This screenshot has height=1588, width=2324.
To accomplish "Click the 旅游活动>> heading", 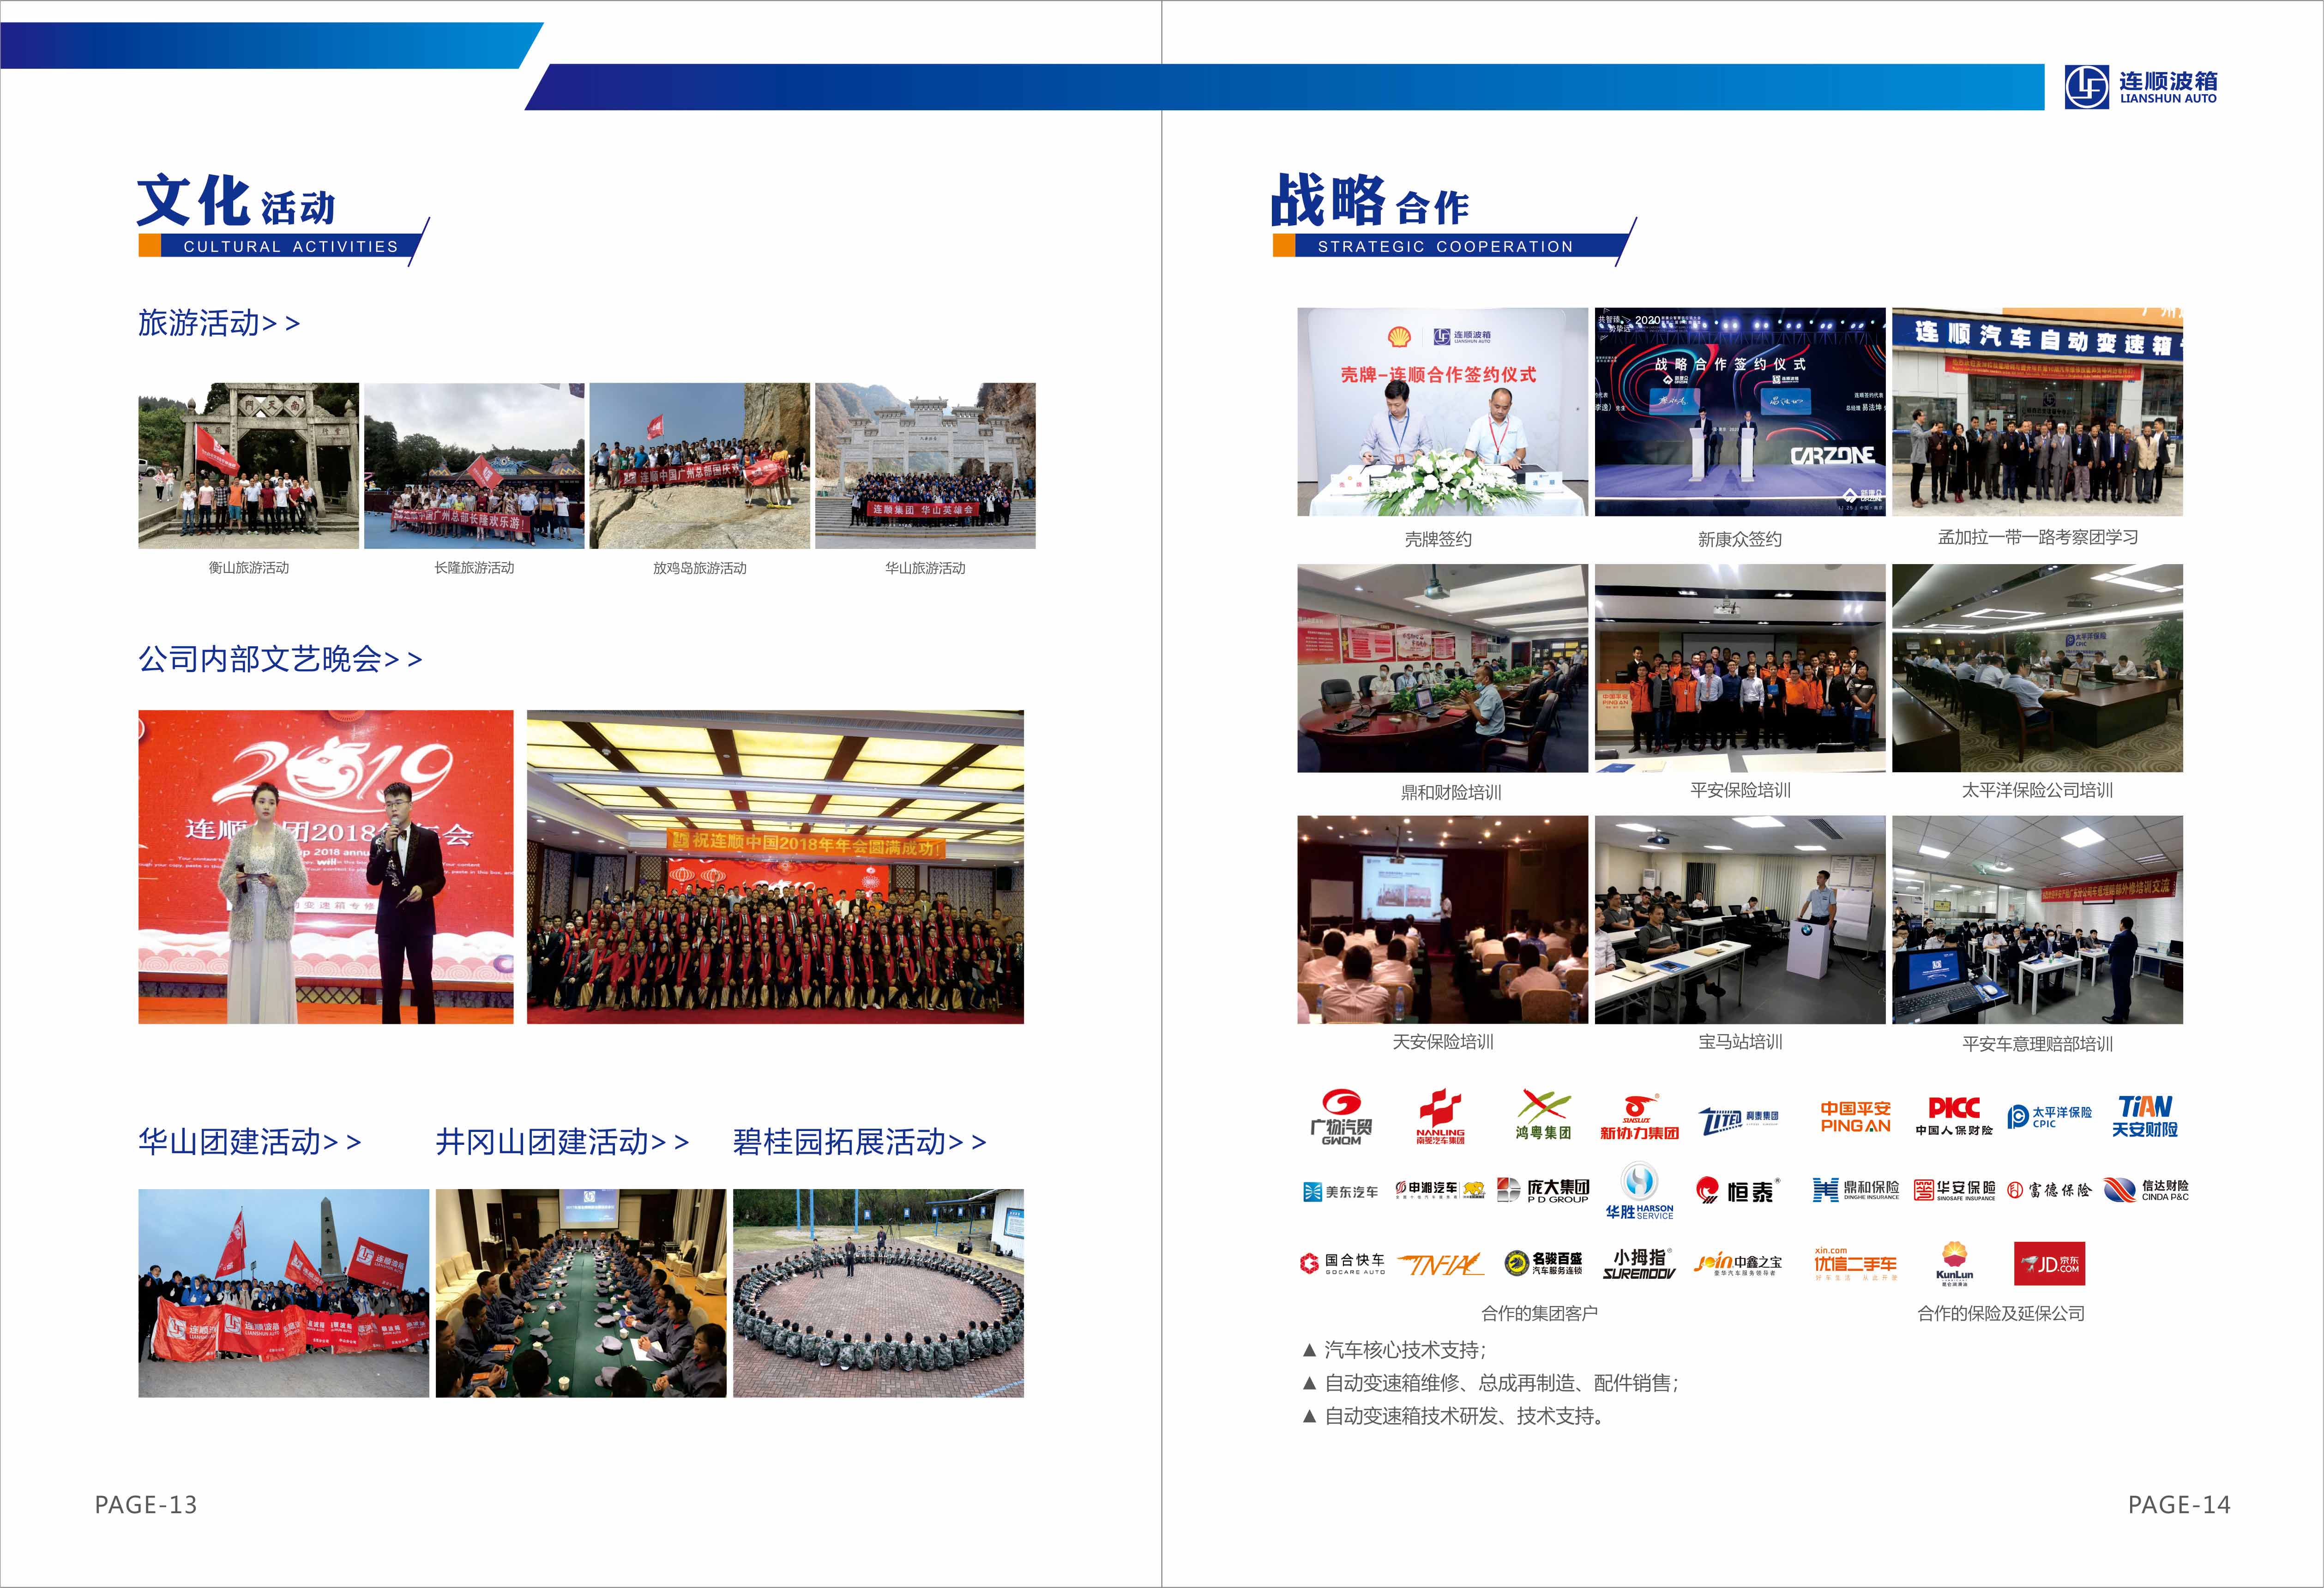I will [x=219, y=323].
